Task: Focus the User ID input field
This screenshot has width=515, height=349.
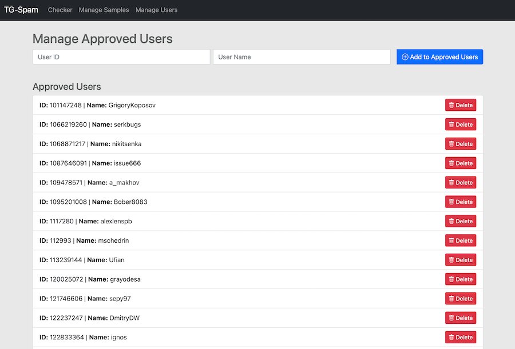Action: pyautogui.click(x=121, y=57)
